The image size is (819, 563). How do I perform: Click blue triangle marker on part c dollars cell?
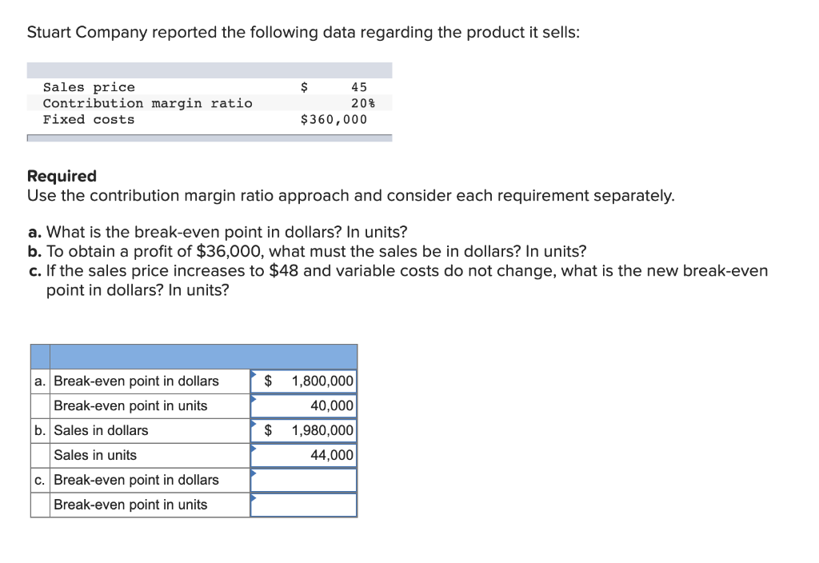[x=254, y=472]
